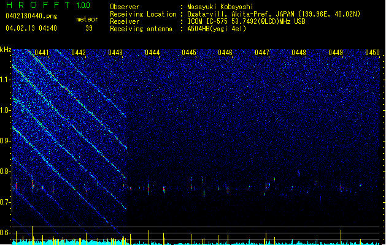Click the 0.8 kHz axis label
This screenshot has width=386, height=245.
tap(6, 171)
